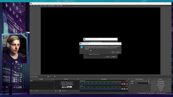Image resolution: width=173 pixels, height=97 pixels.
Task: Close the obs-websocket dialog
Action: click(x=120, y=44)
